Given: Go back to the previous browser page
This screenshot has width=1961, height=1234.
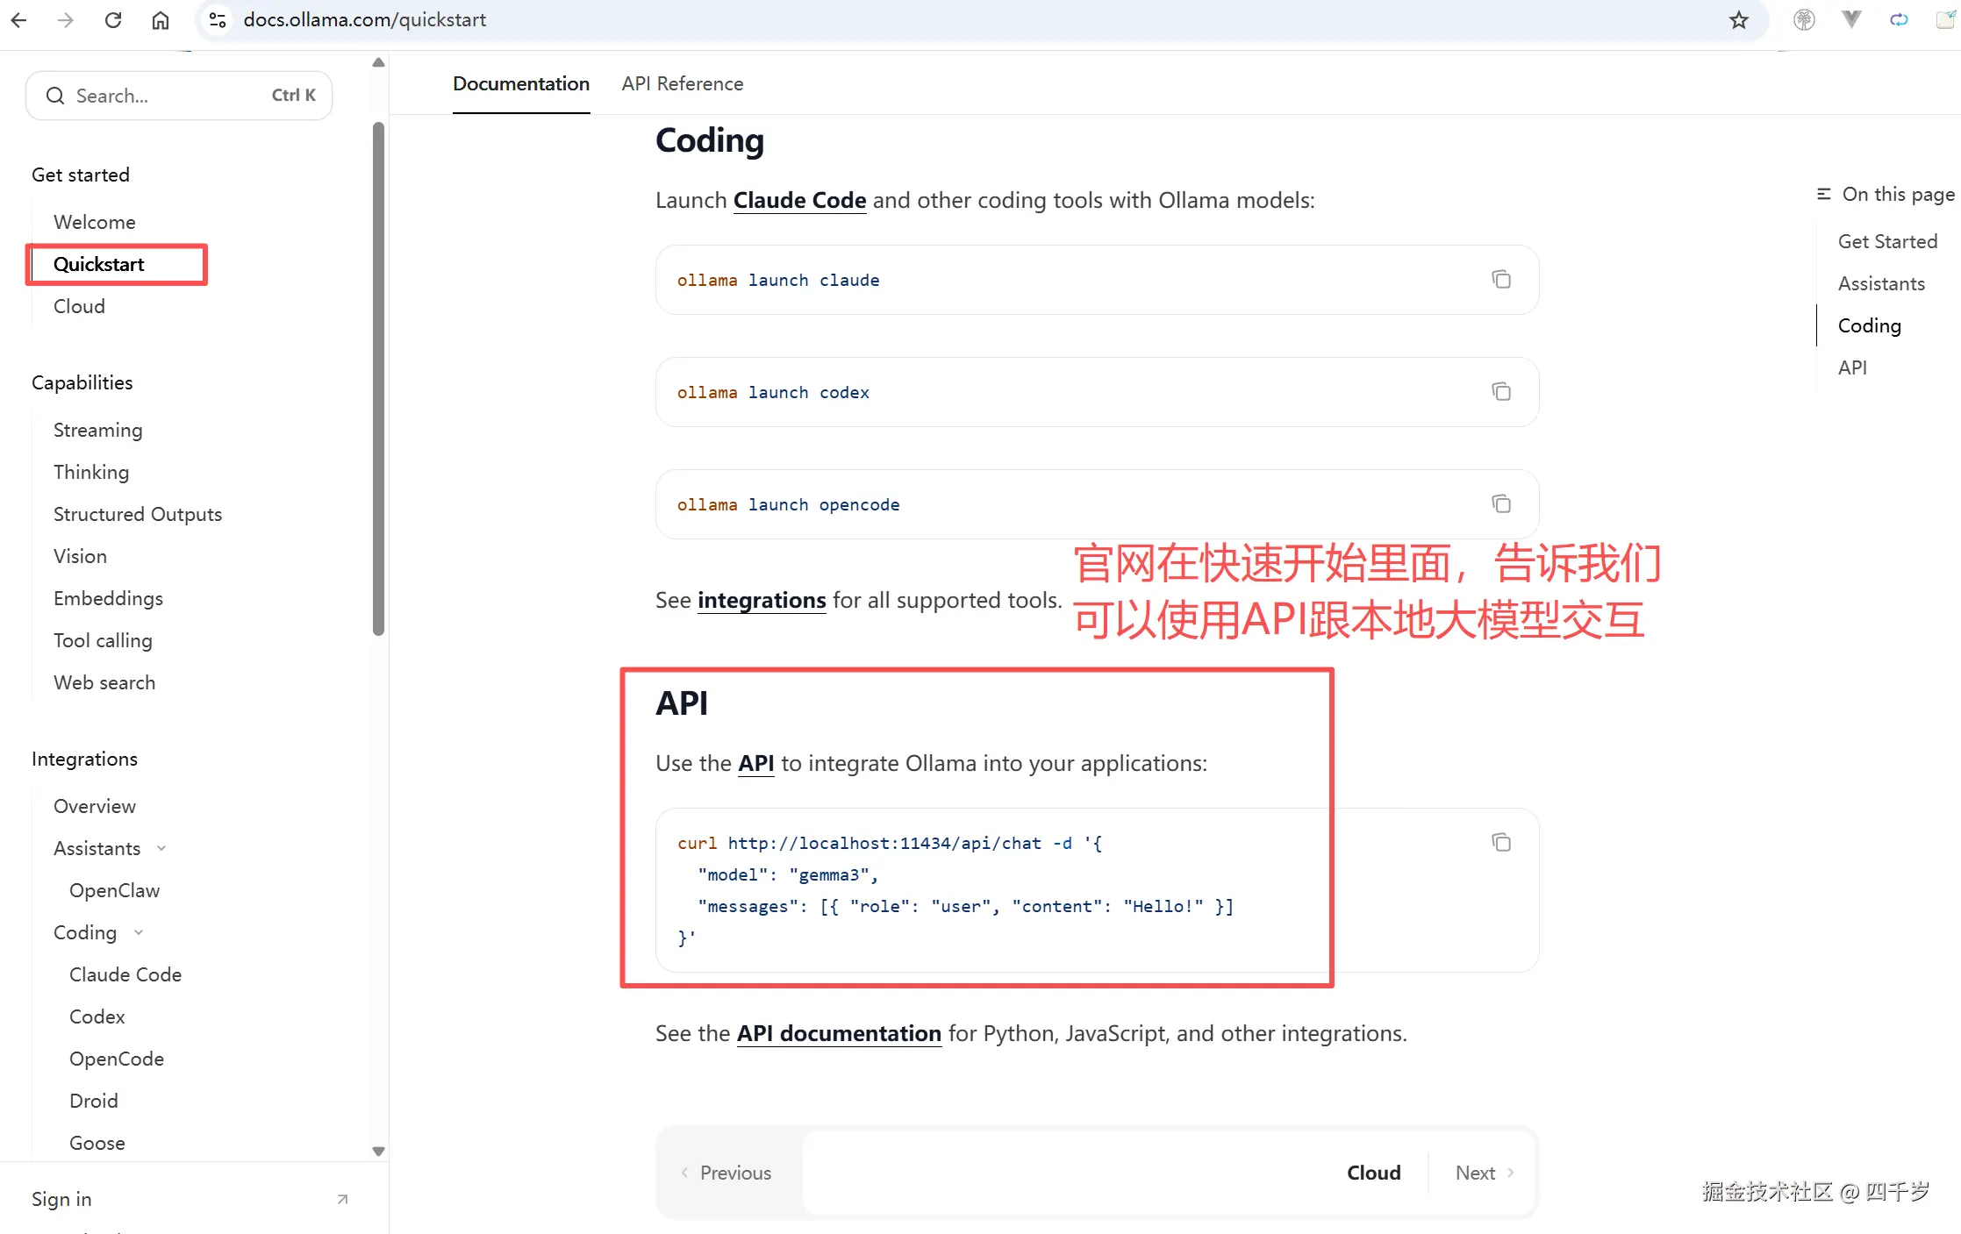Looking at the screenshot, I should [19, 20].
